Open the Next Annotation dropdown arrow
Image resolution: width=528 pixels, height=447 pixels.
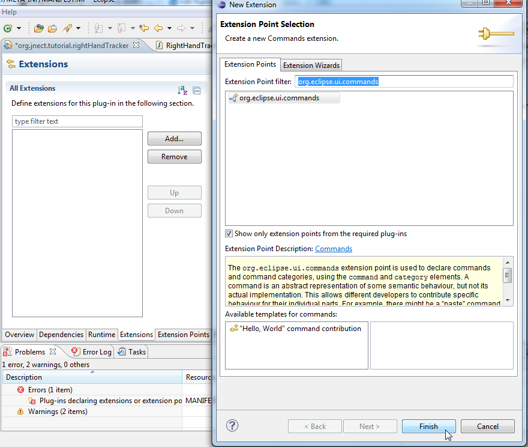tap(110, 28)
